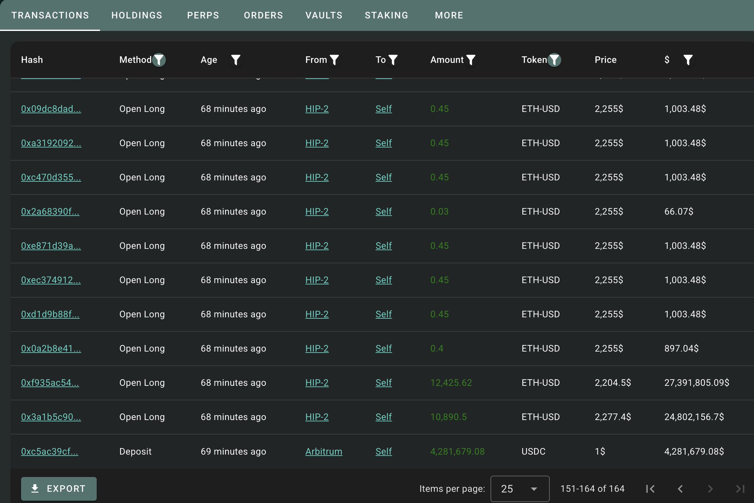Open transaction hash 0x0a2b8e41...
This screenshot has height=503, width=754.
[x=51, y=349]
